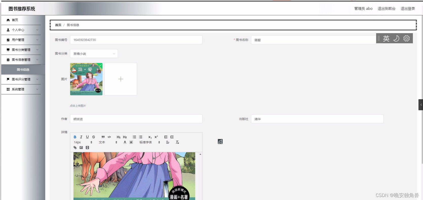Click the scroll up arrow in the editor
Screen dimensions: 423x200
200,154
